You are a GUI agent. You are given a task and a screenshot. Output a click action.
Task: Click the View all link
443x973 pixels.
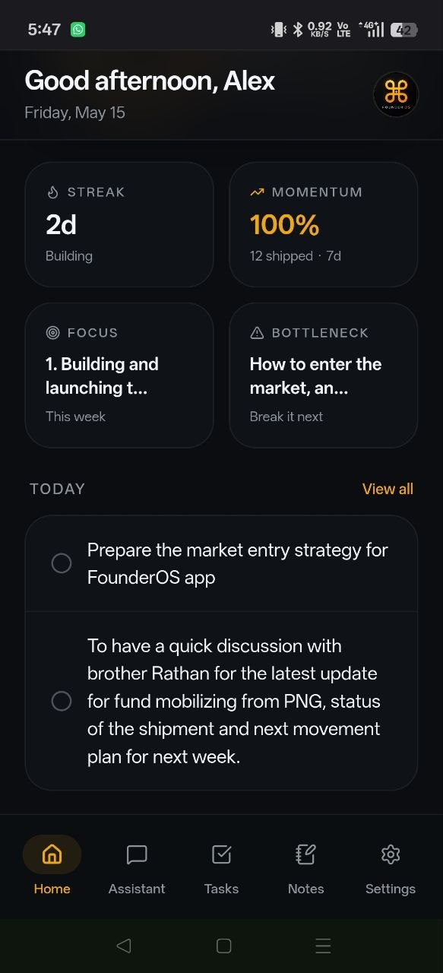[x=388, y=489]
